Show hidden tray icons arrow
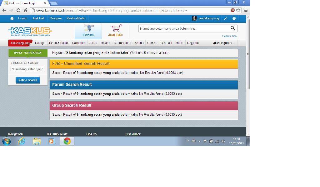The width and height of the screenshot is (320, 187). tap(199, 141)
